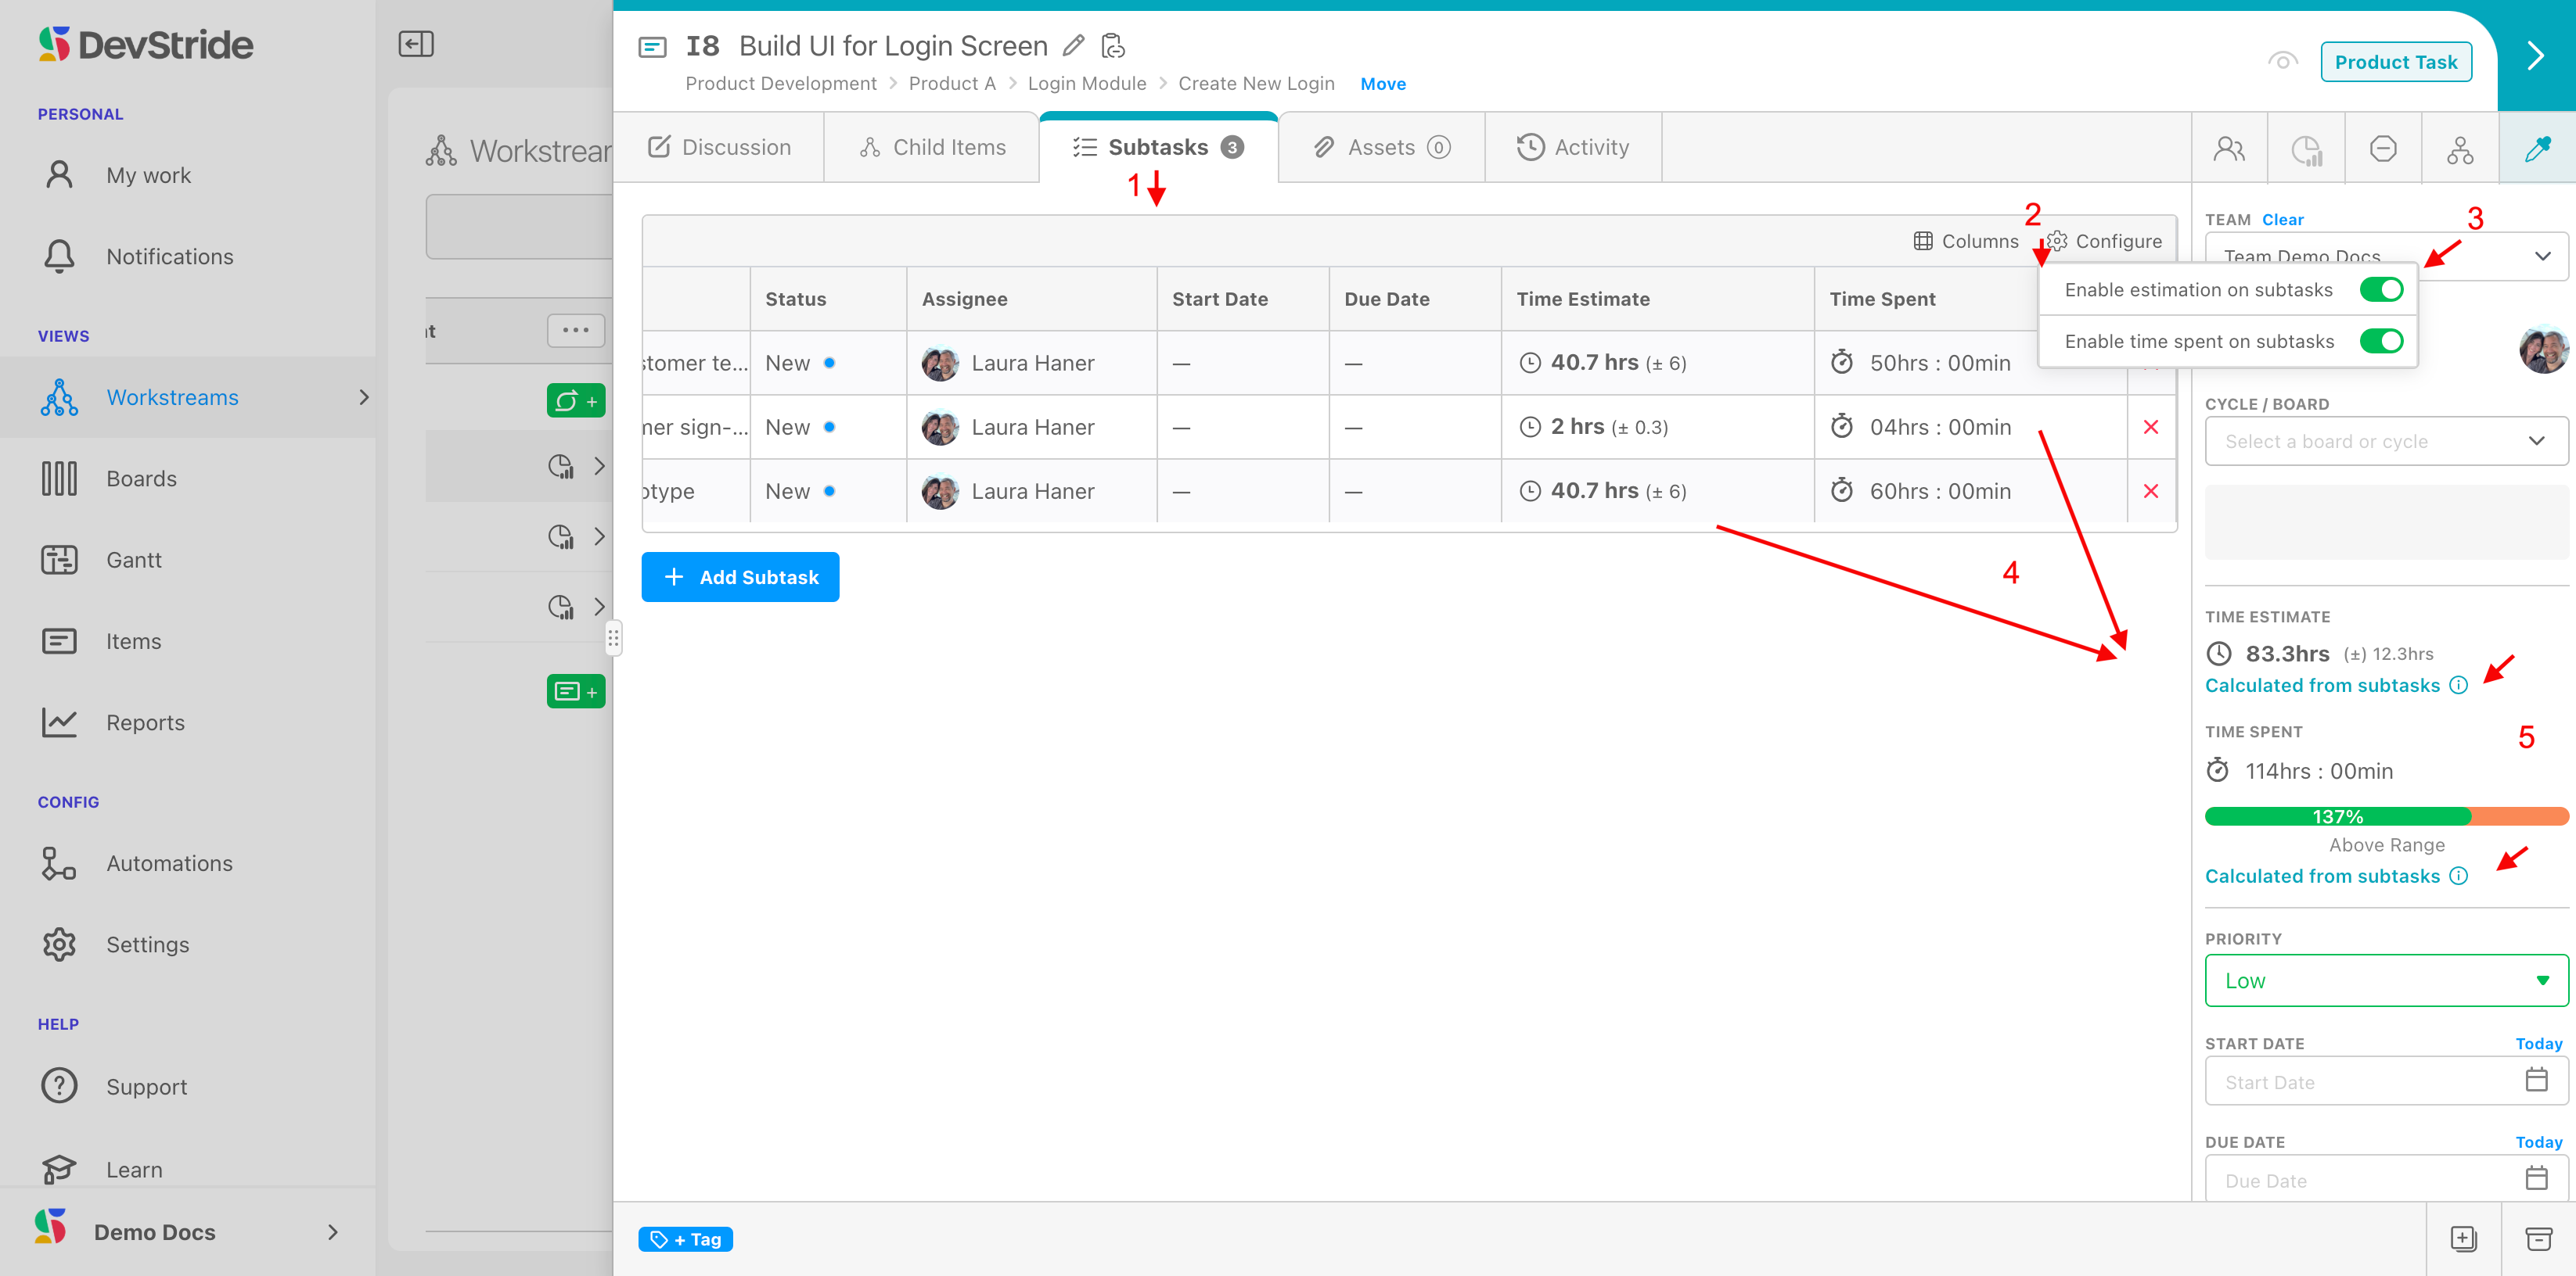Remove second subtask with red X
Image resolution: width=2576 pixels, height=1276 pixels.
pyautogui.click(x=2151, y=427)
